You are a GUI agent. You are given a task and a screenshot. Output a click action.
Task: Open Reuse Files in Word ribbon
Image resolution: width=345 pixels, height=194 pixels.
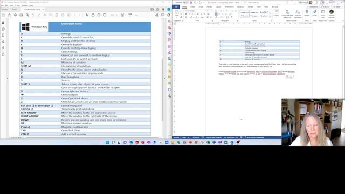(x=323, y=13)
